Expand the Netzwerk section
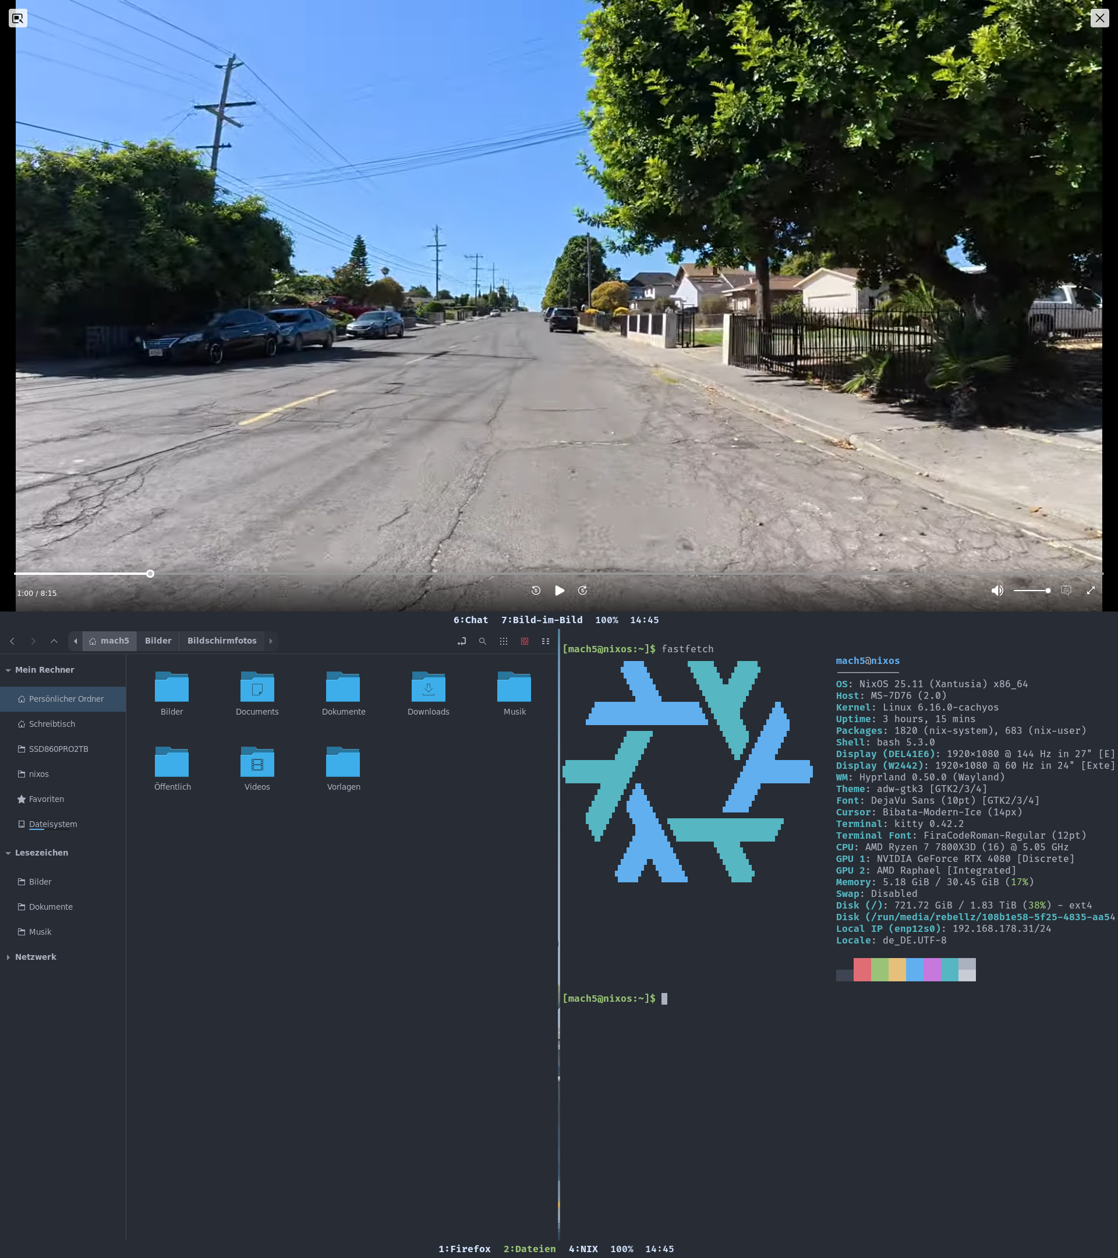Image resolution: width=1118 pixels, height=1258 pixels. pyautogui.click(x=8, y=956)
